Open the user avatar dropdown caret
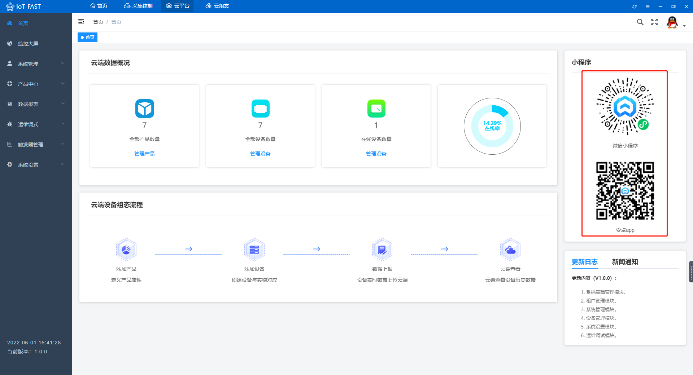The height and width of the screenshot is (375, 693). 684,26
